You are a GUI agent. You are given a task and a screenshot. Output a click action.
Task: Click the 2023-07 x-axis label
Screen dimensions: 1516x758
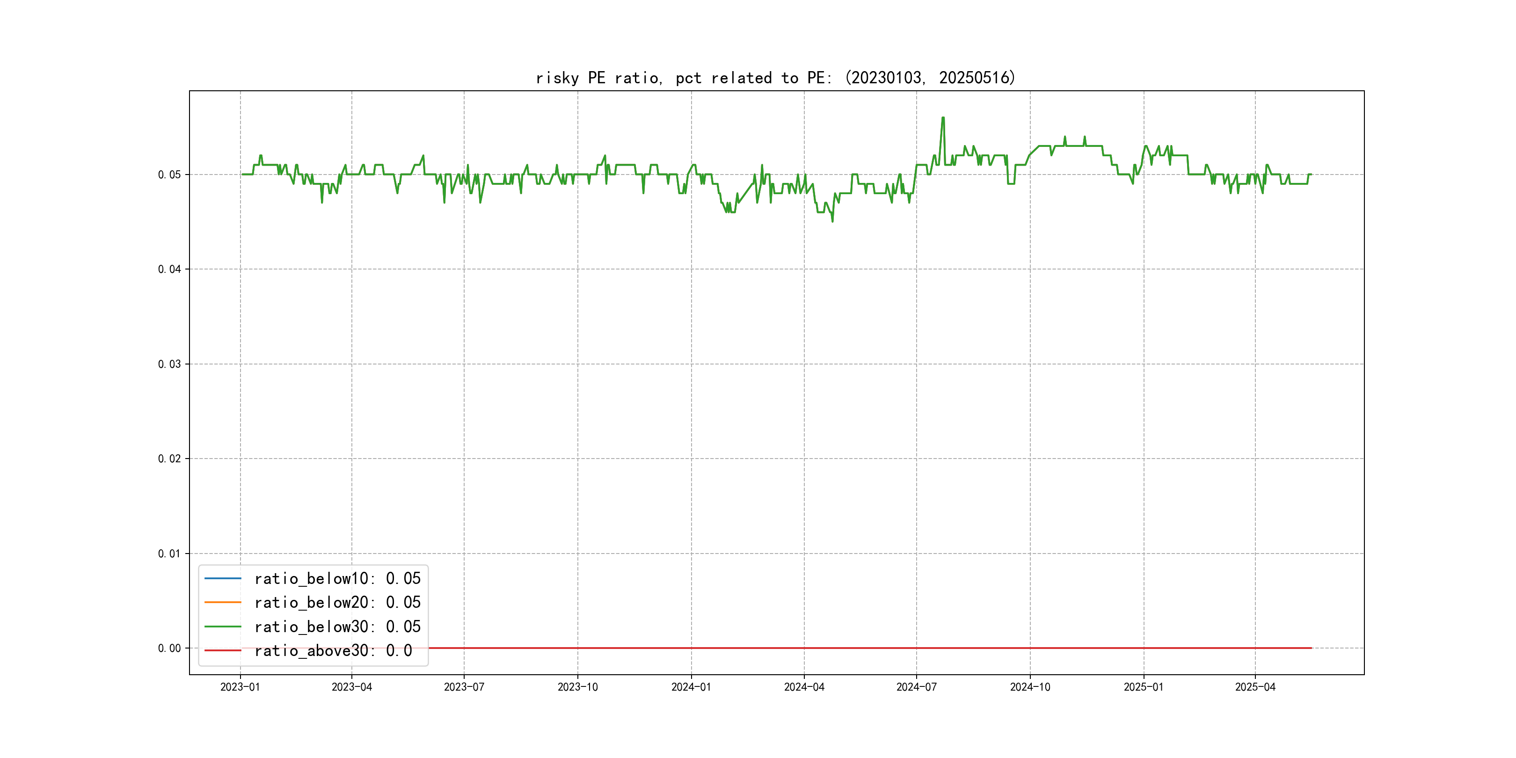pyautogui.click(x=464, y=687)
